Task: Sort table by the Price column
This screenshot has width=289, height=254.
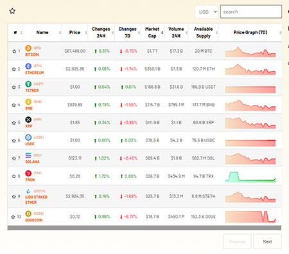Action: 74,32
